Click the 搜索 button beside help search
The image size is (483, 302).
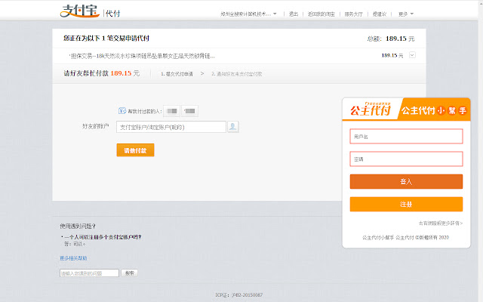(x=129, y=273)
